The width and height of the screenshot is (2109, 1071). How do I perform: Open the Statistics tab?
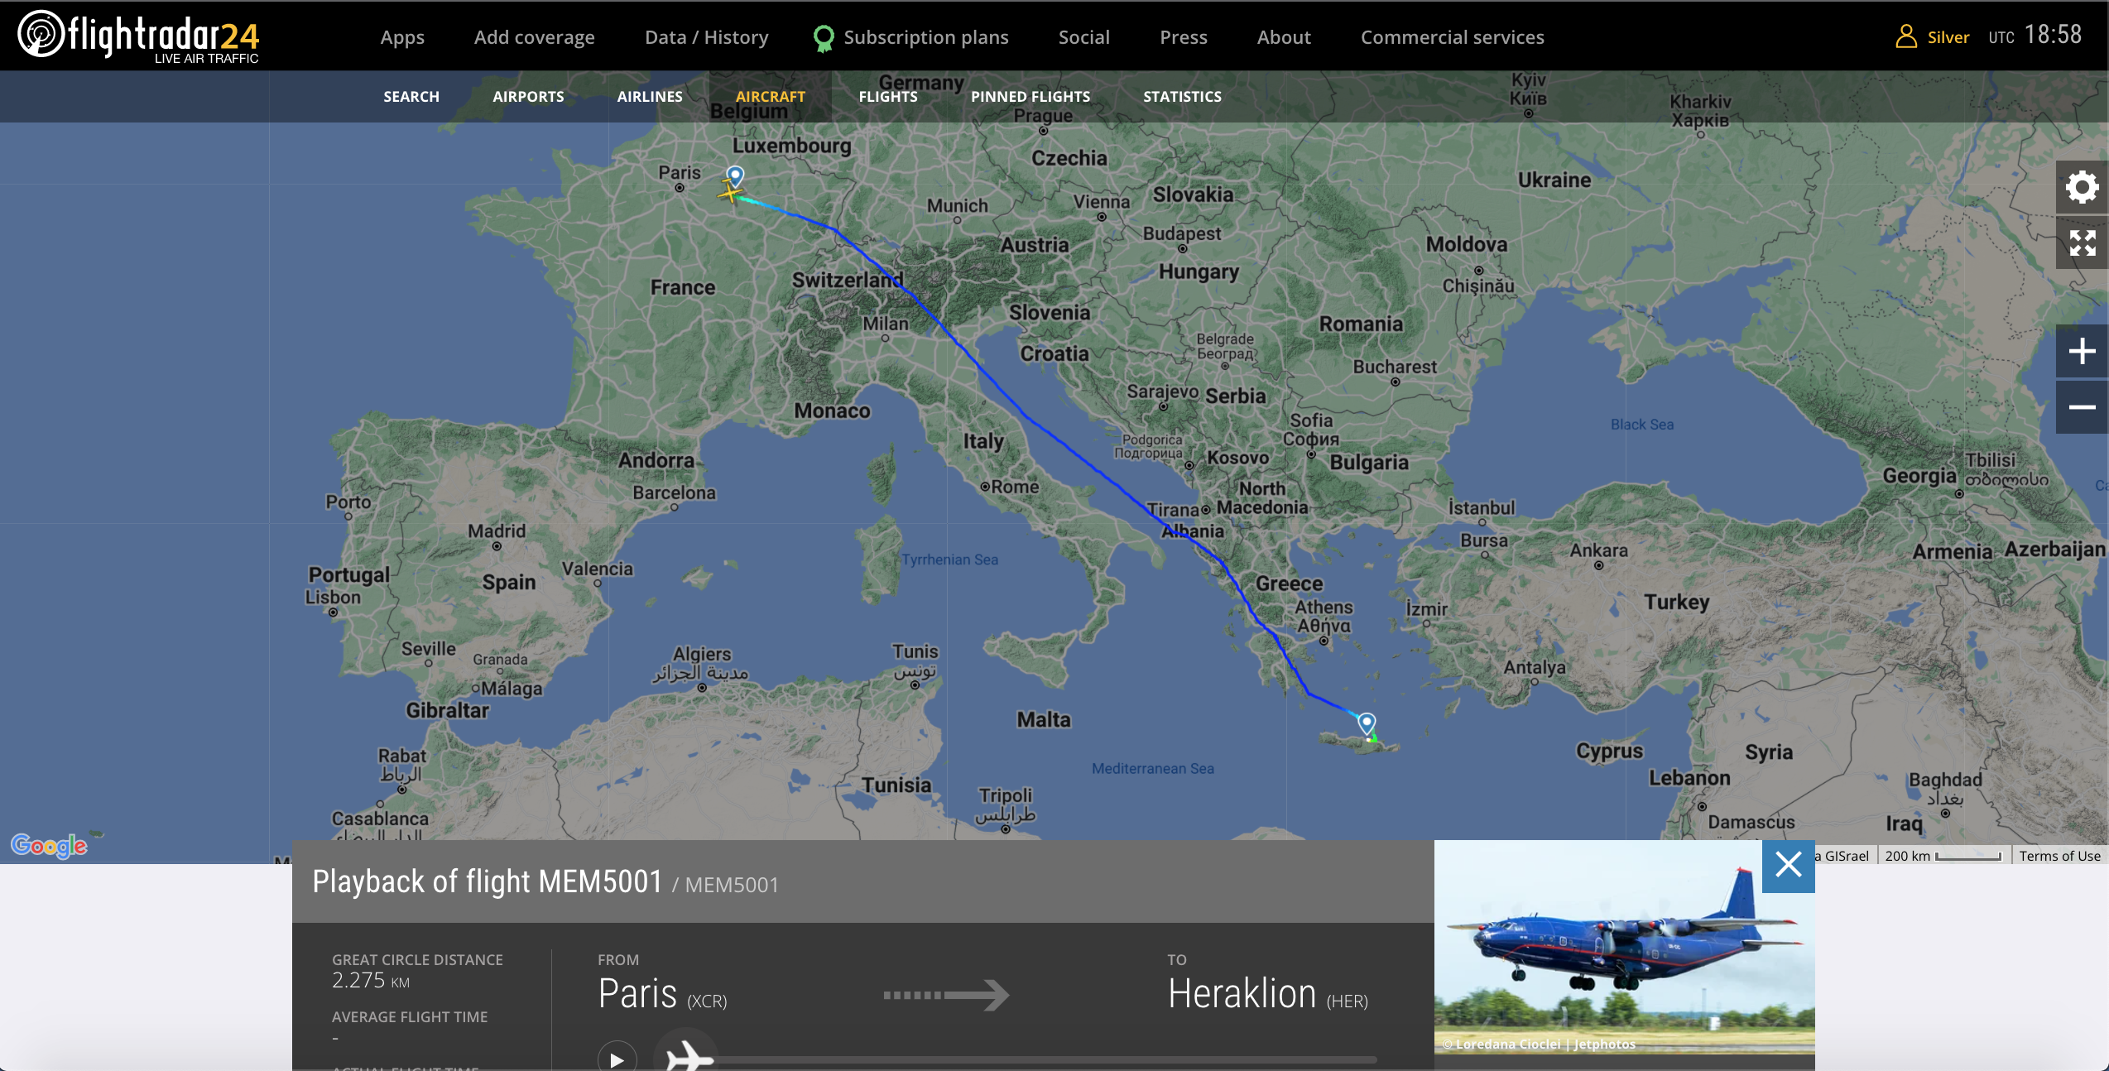tap(1182, 97)
